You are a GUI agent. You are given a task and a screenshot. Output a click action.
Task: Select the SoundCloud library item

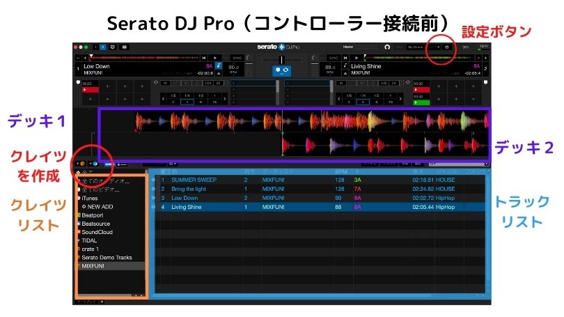[96, 232]
